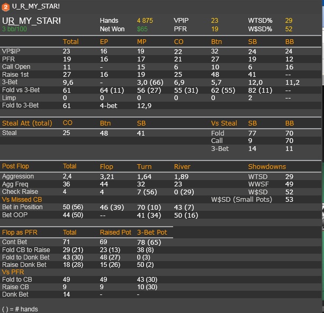The height and width of the screenshot is (313, 324).
Task: Click the Turn column header
Action: (144, 167)
